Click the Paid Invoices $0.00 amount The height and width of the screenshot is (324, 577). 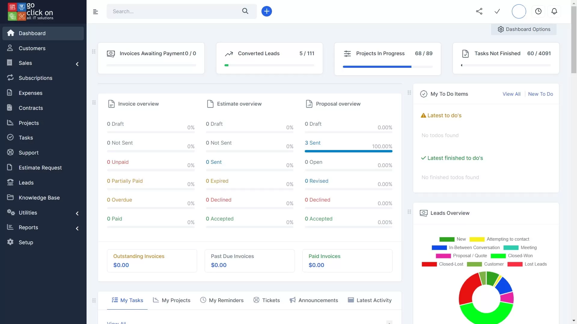tap(316, 265)
